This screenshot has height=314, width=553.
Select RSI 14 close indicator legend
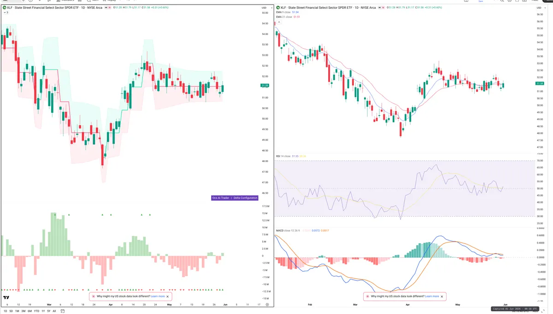(x=283, y=156)
